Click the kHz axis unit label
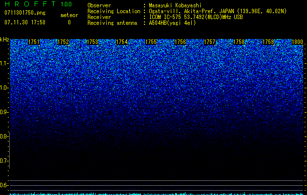Viewport: 307px width, 195px height. 4,39
